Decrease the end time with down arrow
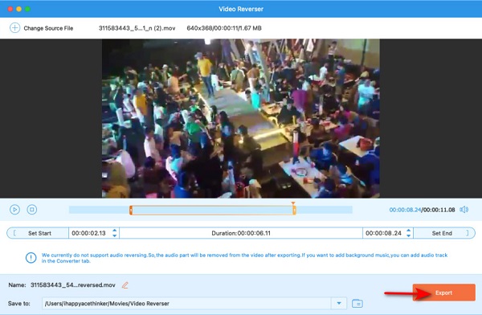 pos(409,235)
